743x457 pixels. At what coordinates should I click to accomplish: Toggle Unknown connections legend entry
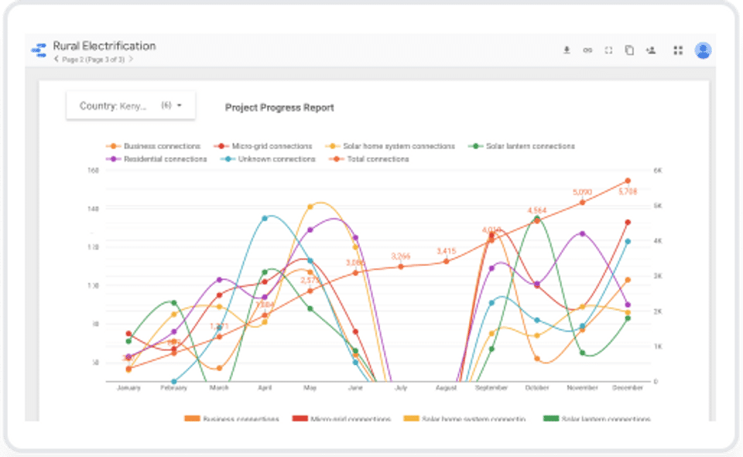pyautogui.click(x=269, y=159)
